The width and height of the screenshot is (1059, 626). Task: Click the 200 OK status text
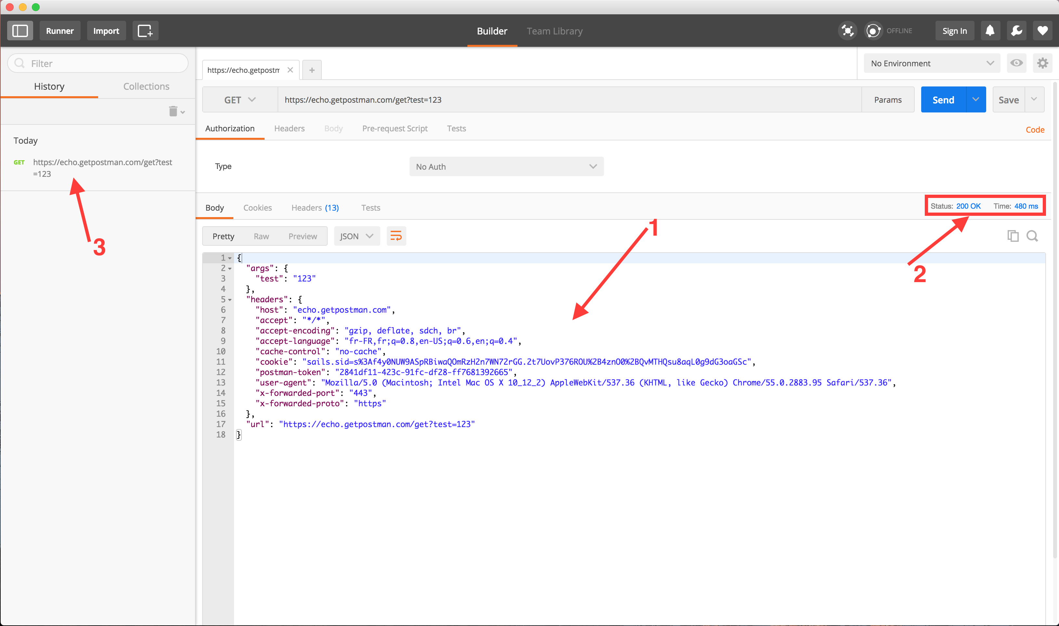(x=968, y=206)
